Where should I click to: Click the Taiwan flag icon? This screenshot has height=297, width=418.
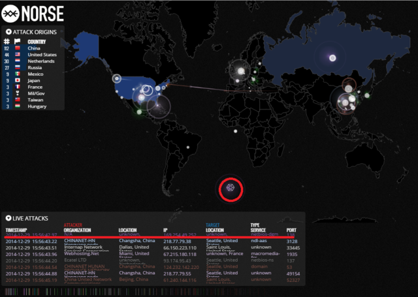pyautogui.click(x=18, y=100)
